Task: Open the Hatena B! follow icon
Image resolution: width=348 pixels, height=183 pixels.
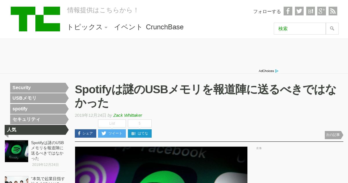Action: click(310, 11)
